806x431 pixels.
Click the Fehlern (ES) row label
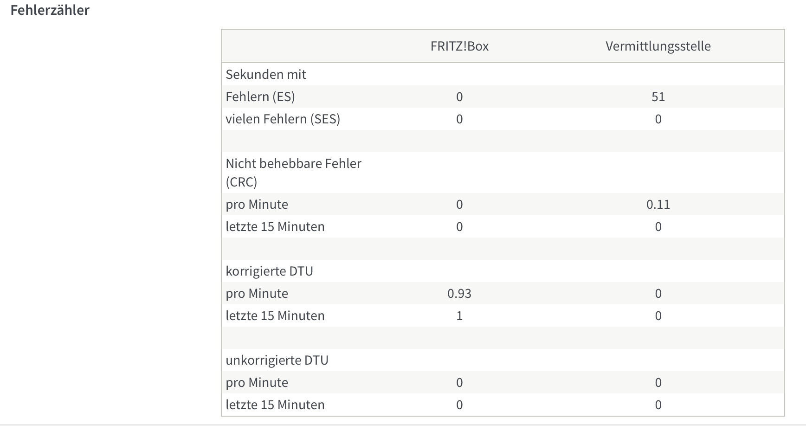click(260, 96)
